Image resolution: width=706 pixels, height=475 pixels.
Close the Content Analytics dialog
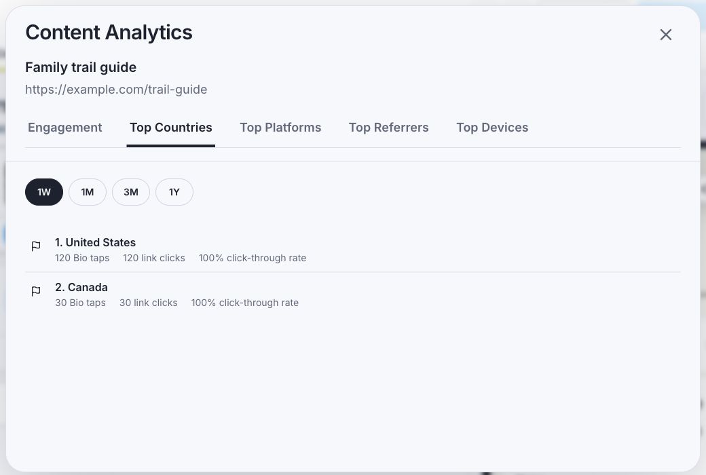point(665,35)
